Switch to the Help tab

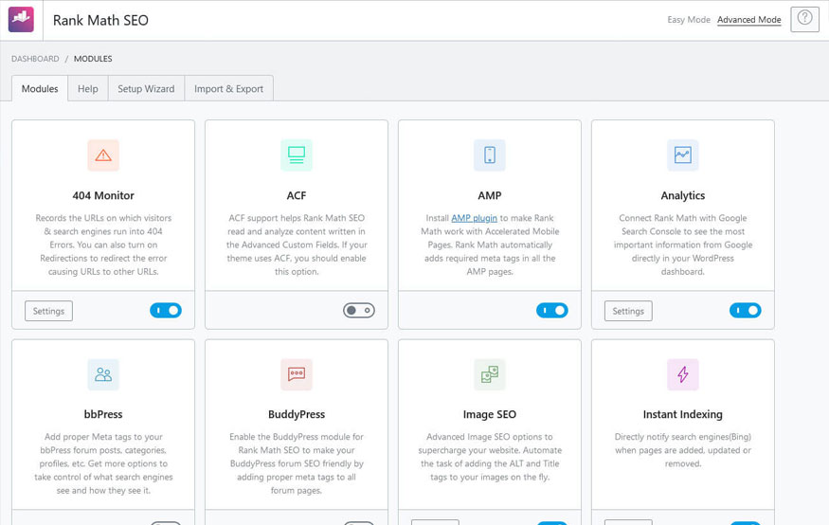(88, 89)
